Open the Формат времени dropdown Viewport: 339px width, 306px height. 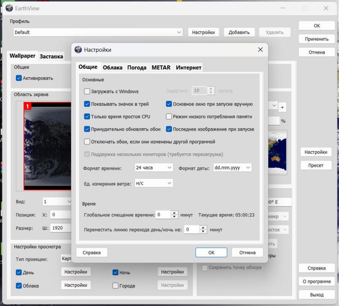(154, 168)
